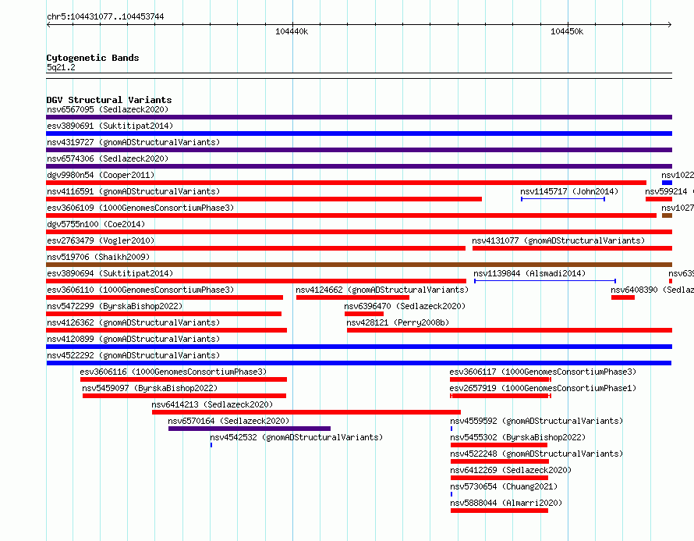Click the 104440k ruler position
The width and height of the screenshot is (694, 541).
click(292, 31)
